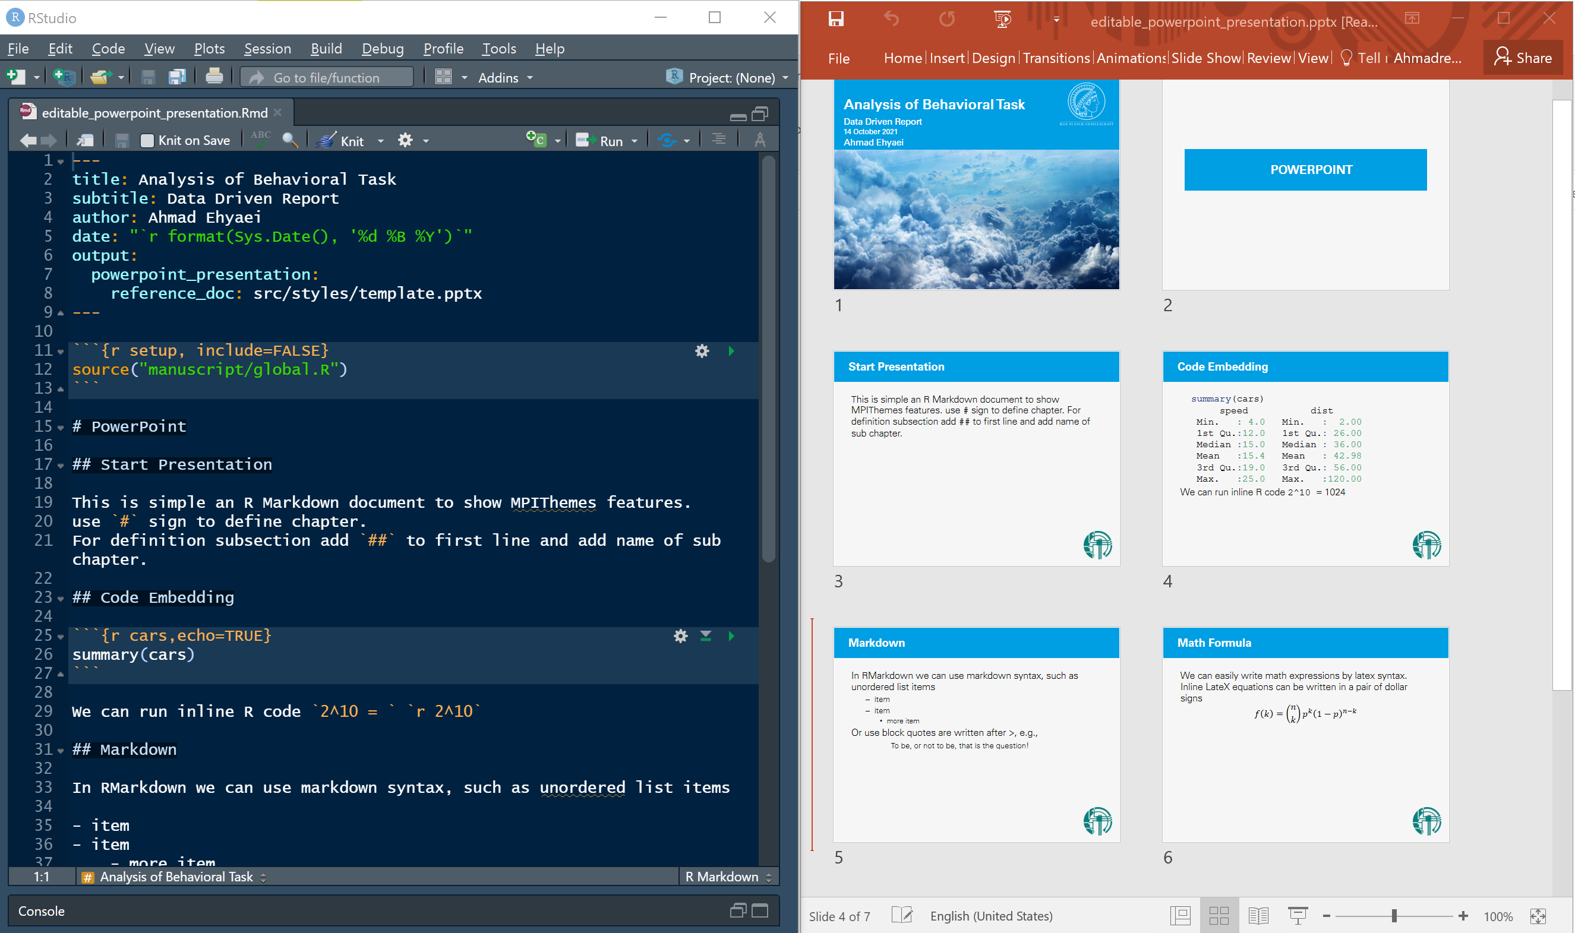
Task: Click the workspace panes grid icon
Action: coord(443,77)
